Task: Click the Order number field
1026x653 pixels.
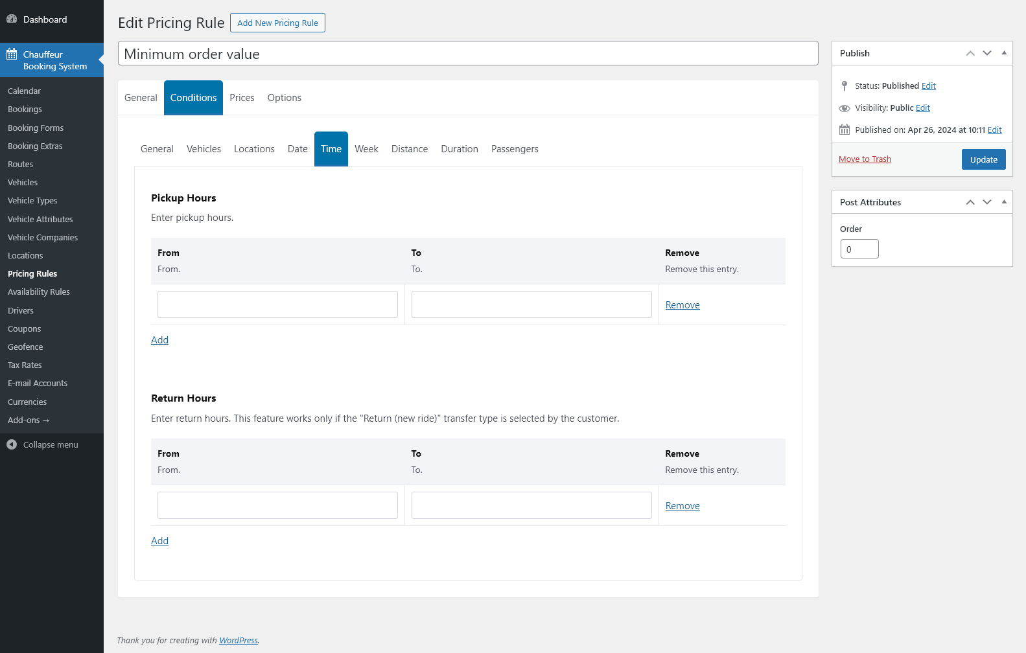Action: click(x=859, y=249)
